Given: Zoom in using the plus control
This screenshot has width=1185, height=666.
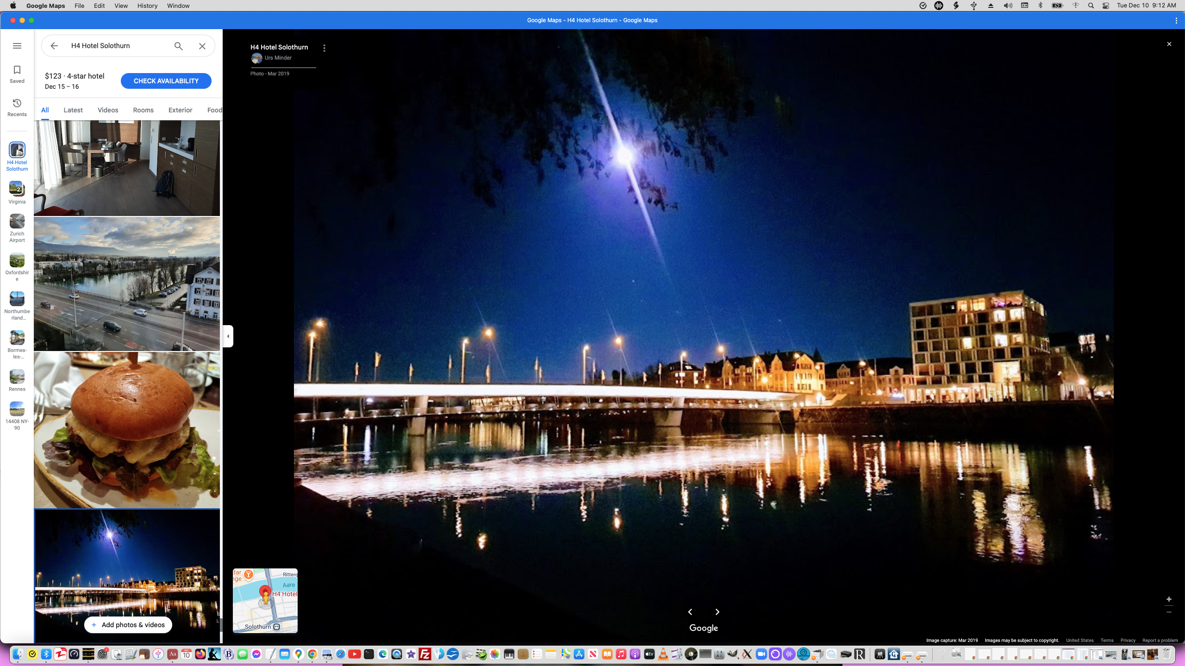Looking at the screenshot, I should click(x=1170, y=599).
